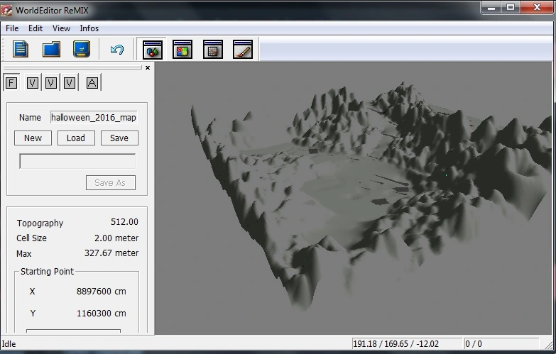Image resolution: width=556 pixels, height=354 pixels.
Task: Click the save disk toolbar icon
Action: [82, 49]
